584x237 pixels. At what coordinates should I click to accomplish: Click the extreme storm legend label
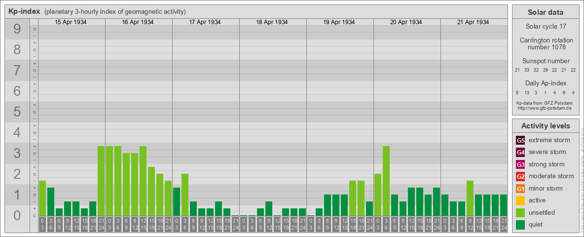pos(549,140)
